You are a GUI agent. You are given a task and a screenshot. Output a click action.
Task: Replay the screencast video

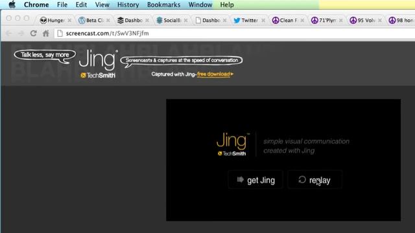314,180
